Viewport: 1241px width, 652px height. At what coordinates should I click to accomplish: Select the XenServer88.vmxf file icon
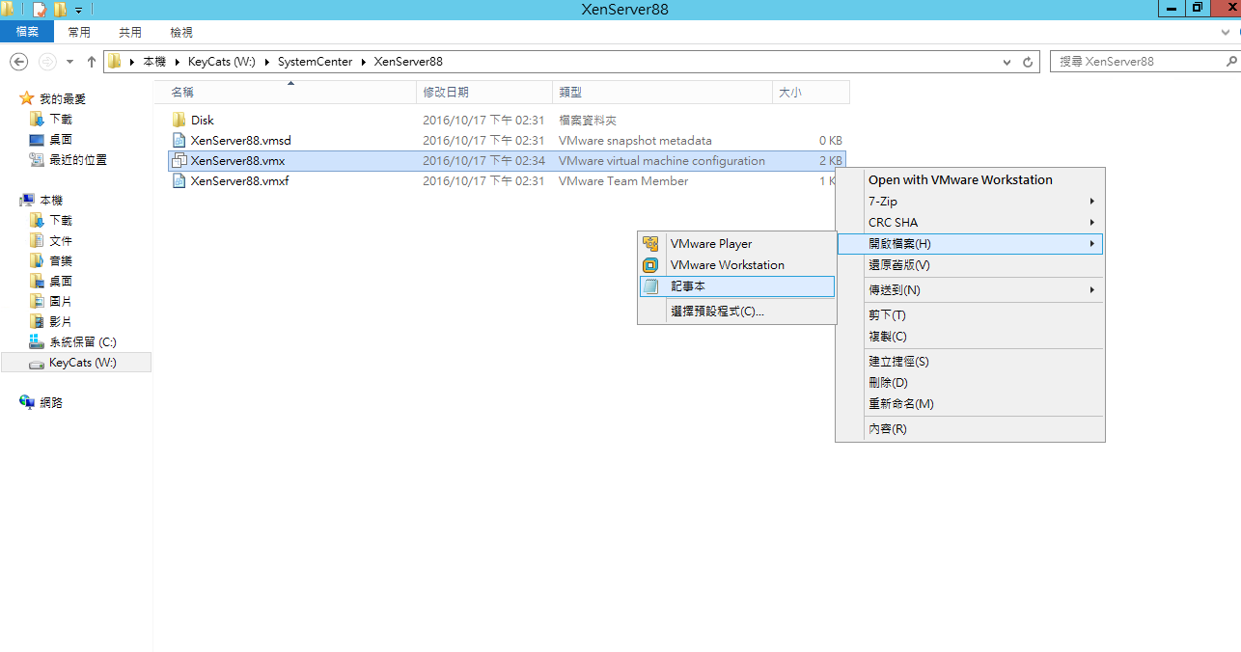pos(179,181)
